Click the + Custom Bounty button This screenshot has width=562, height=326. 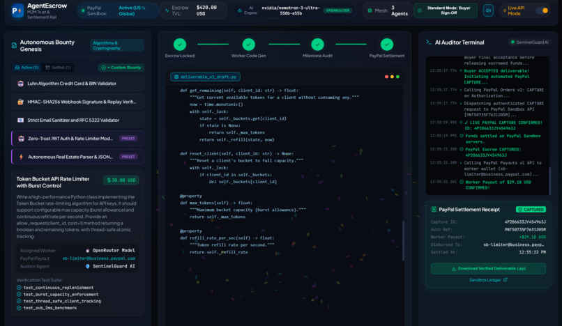[121, 68]
